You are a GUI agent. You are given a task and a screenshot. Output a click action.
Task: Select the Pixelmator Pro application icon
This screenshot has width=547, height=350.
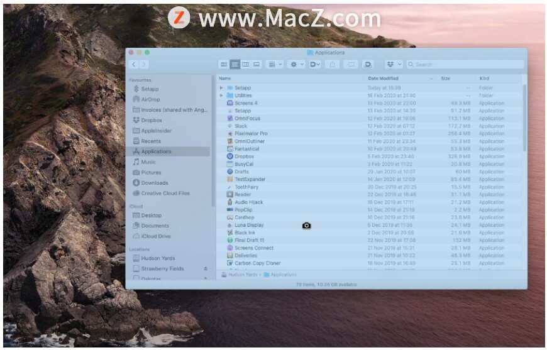(230, 133)
